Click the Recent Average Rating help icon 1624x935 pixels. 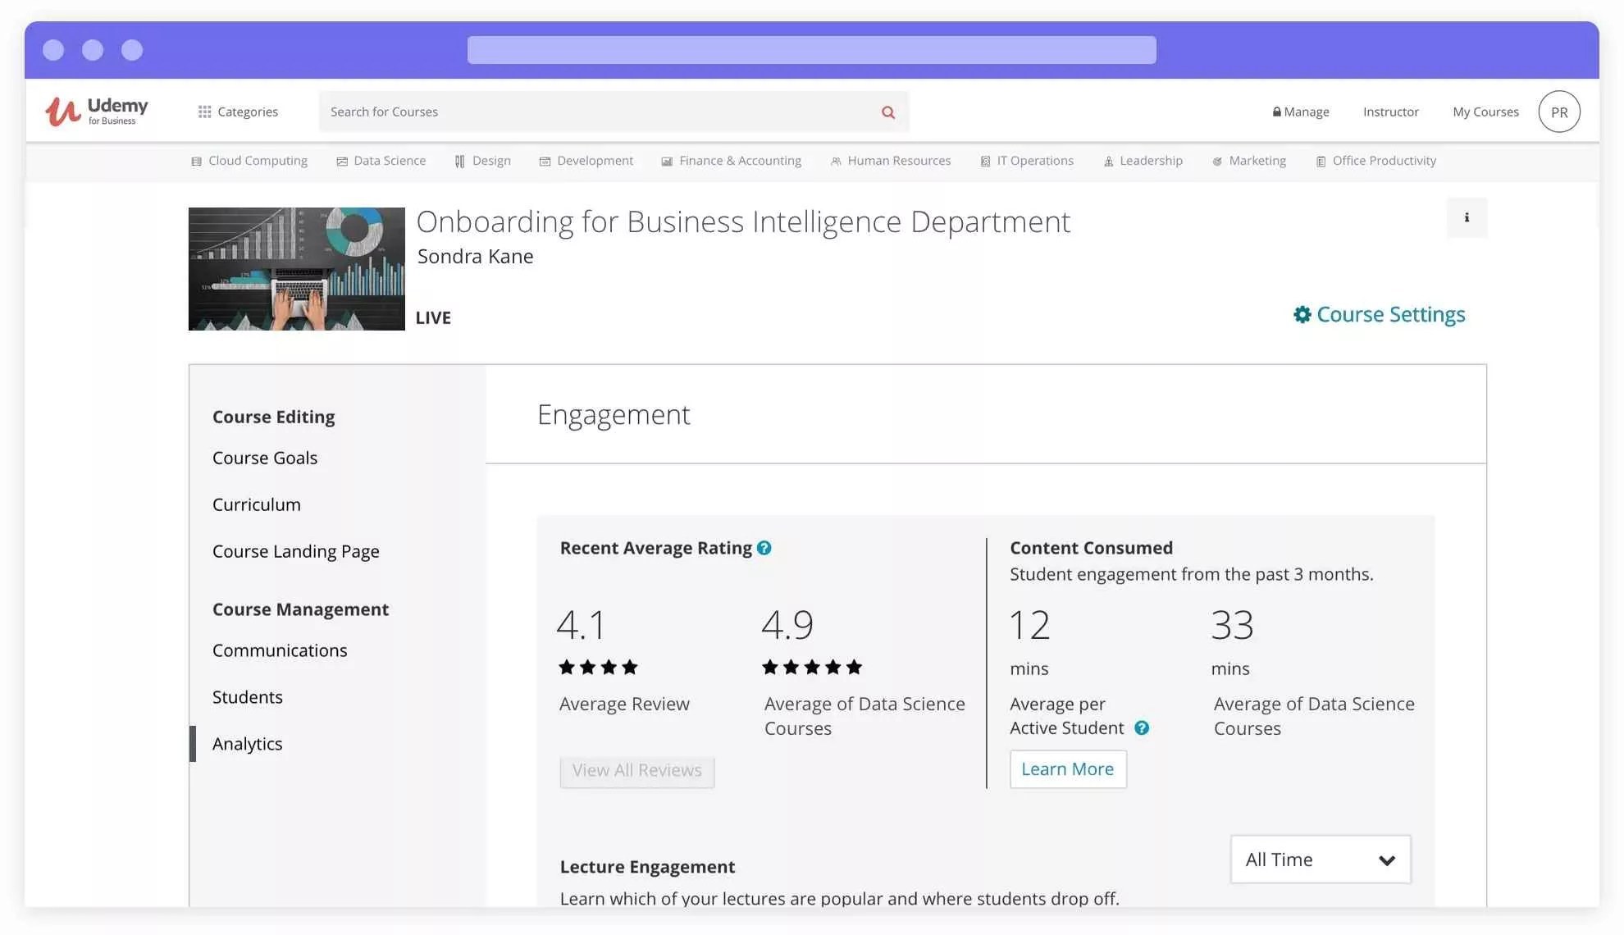pos(764,548)
